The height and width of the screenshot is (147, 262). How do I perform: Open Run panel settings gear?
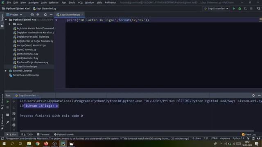253,96
